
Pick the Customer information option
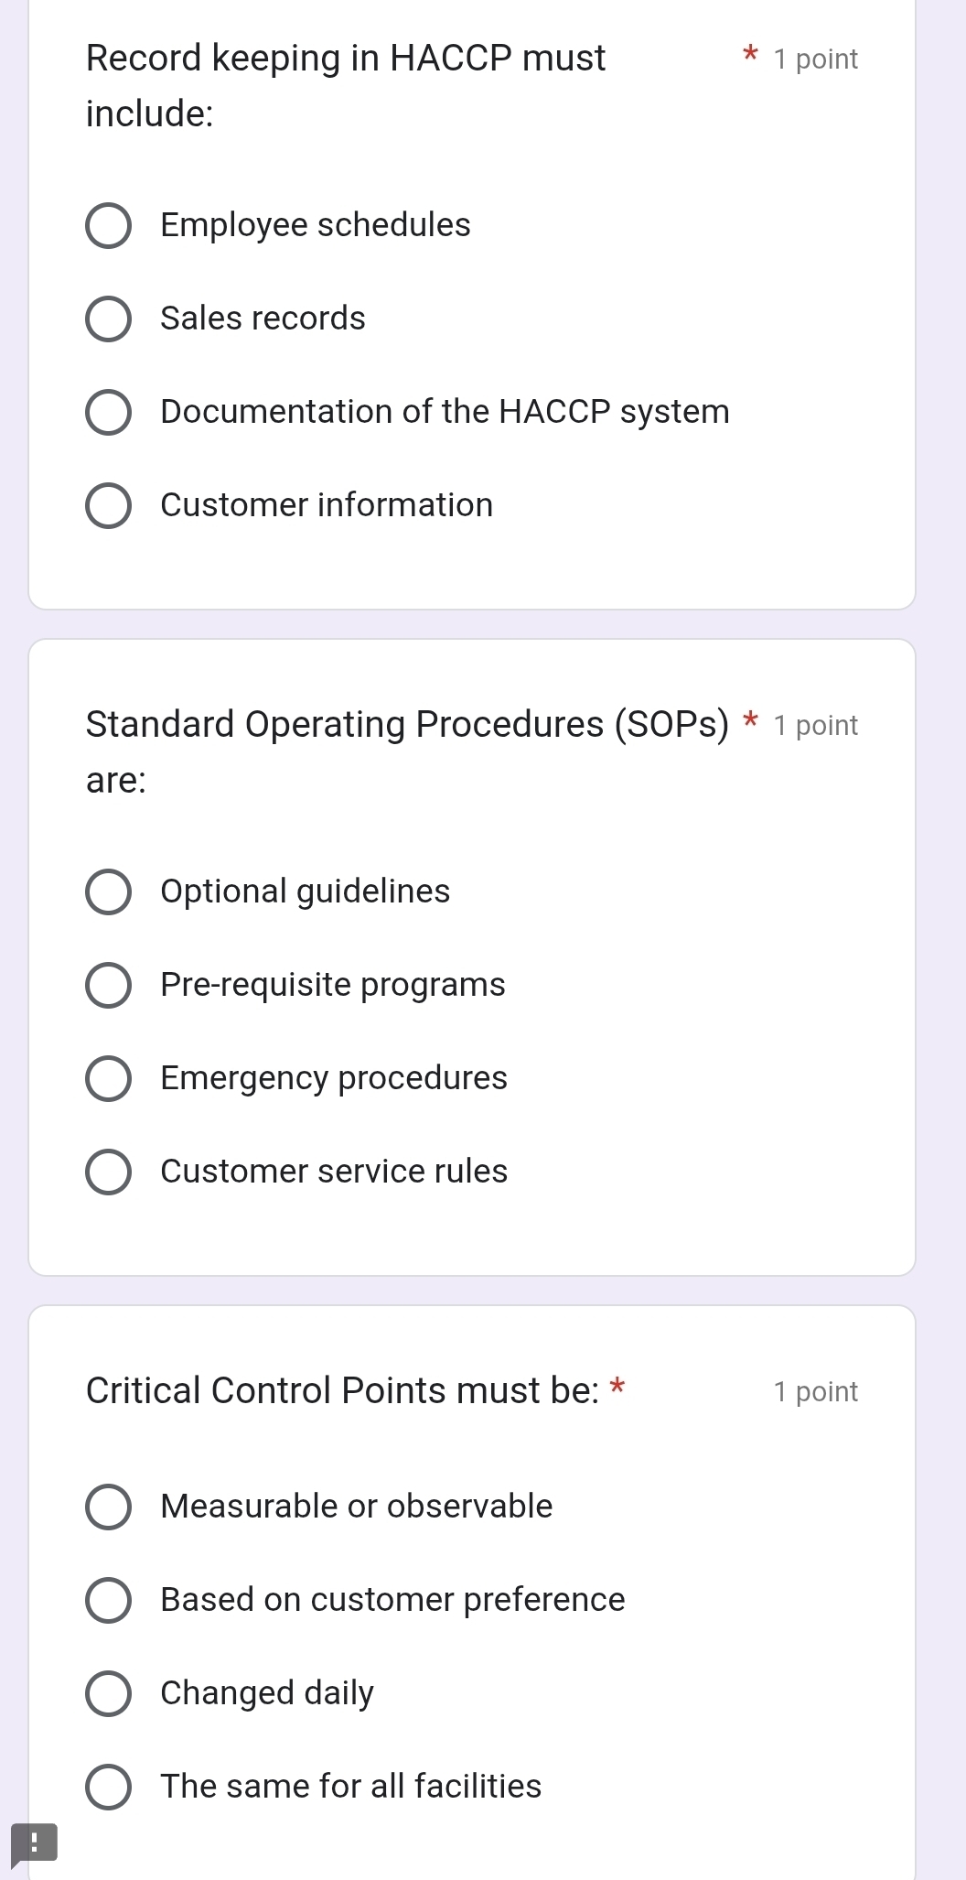click(108, 506)
